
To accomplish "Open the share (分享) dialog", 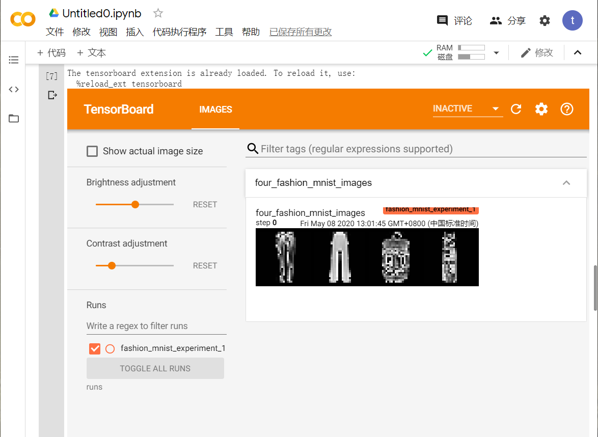I will (508, 20).
